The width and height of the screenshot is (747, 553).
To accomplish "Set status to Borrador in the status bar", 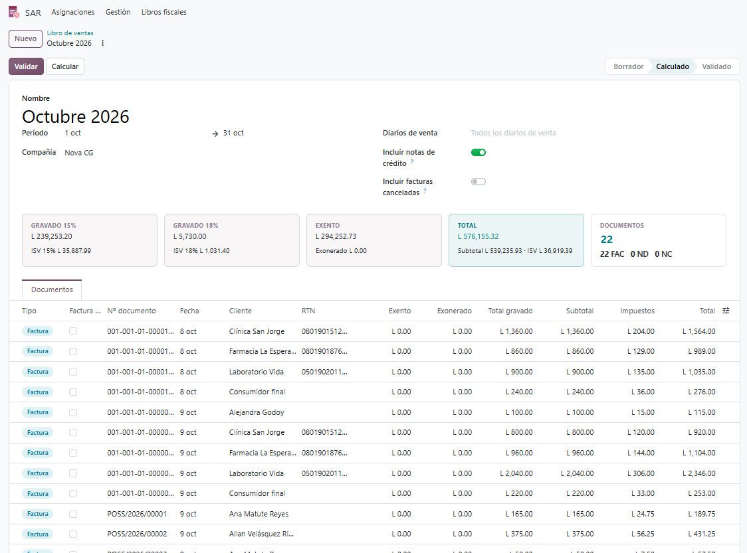I will [x=628, y=66].
